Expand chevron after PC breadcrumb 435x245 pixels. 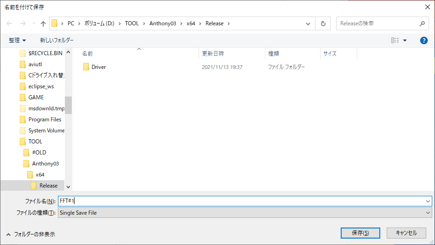[79, 23]
